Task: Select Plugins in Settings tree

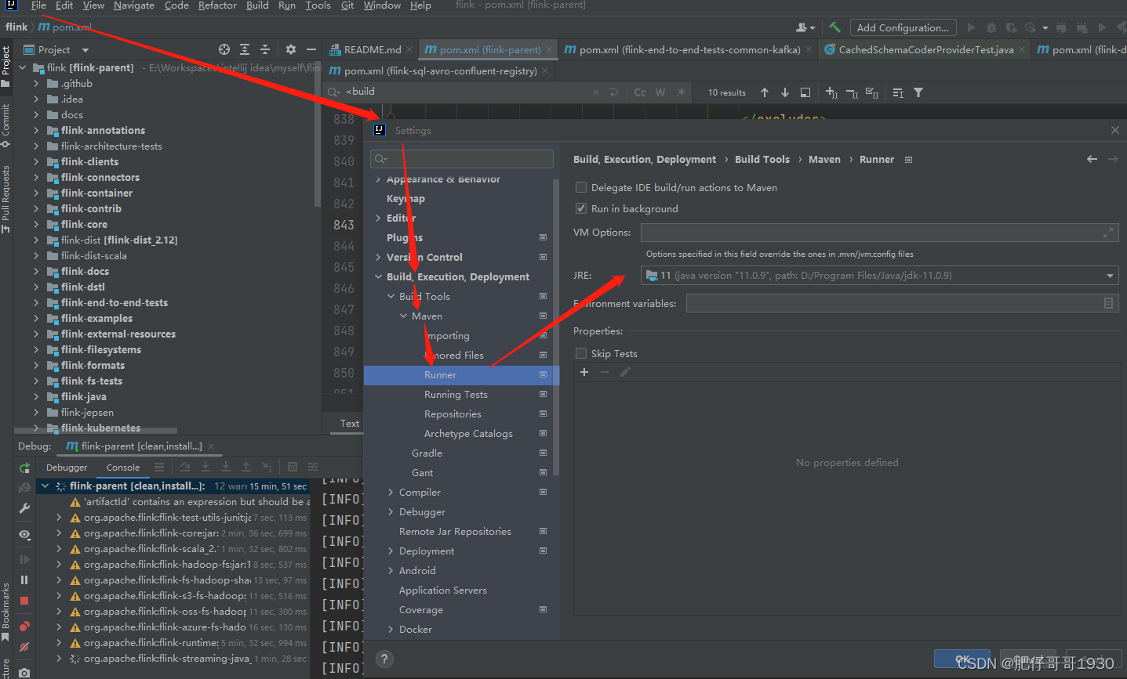Action: [x=405, y=238]
